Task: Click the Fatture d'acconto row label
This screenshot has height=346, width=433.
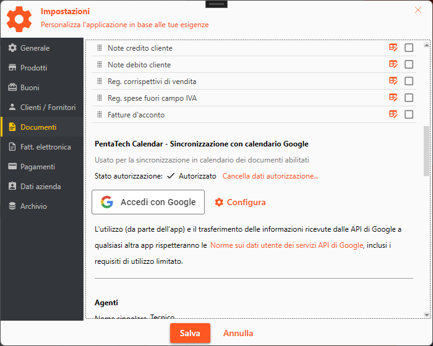Action: click(136, 115)
